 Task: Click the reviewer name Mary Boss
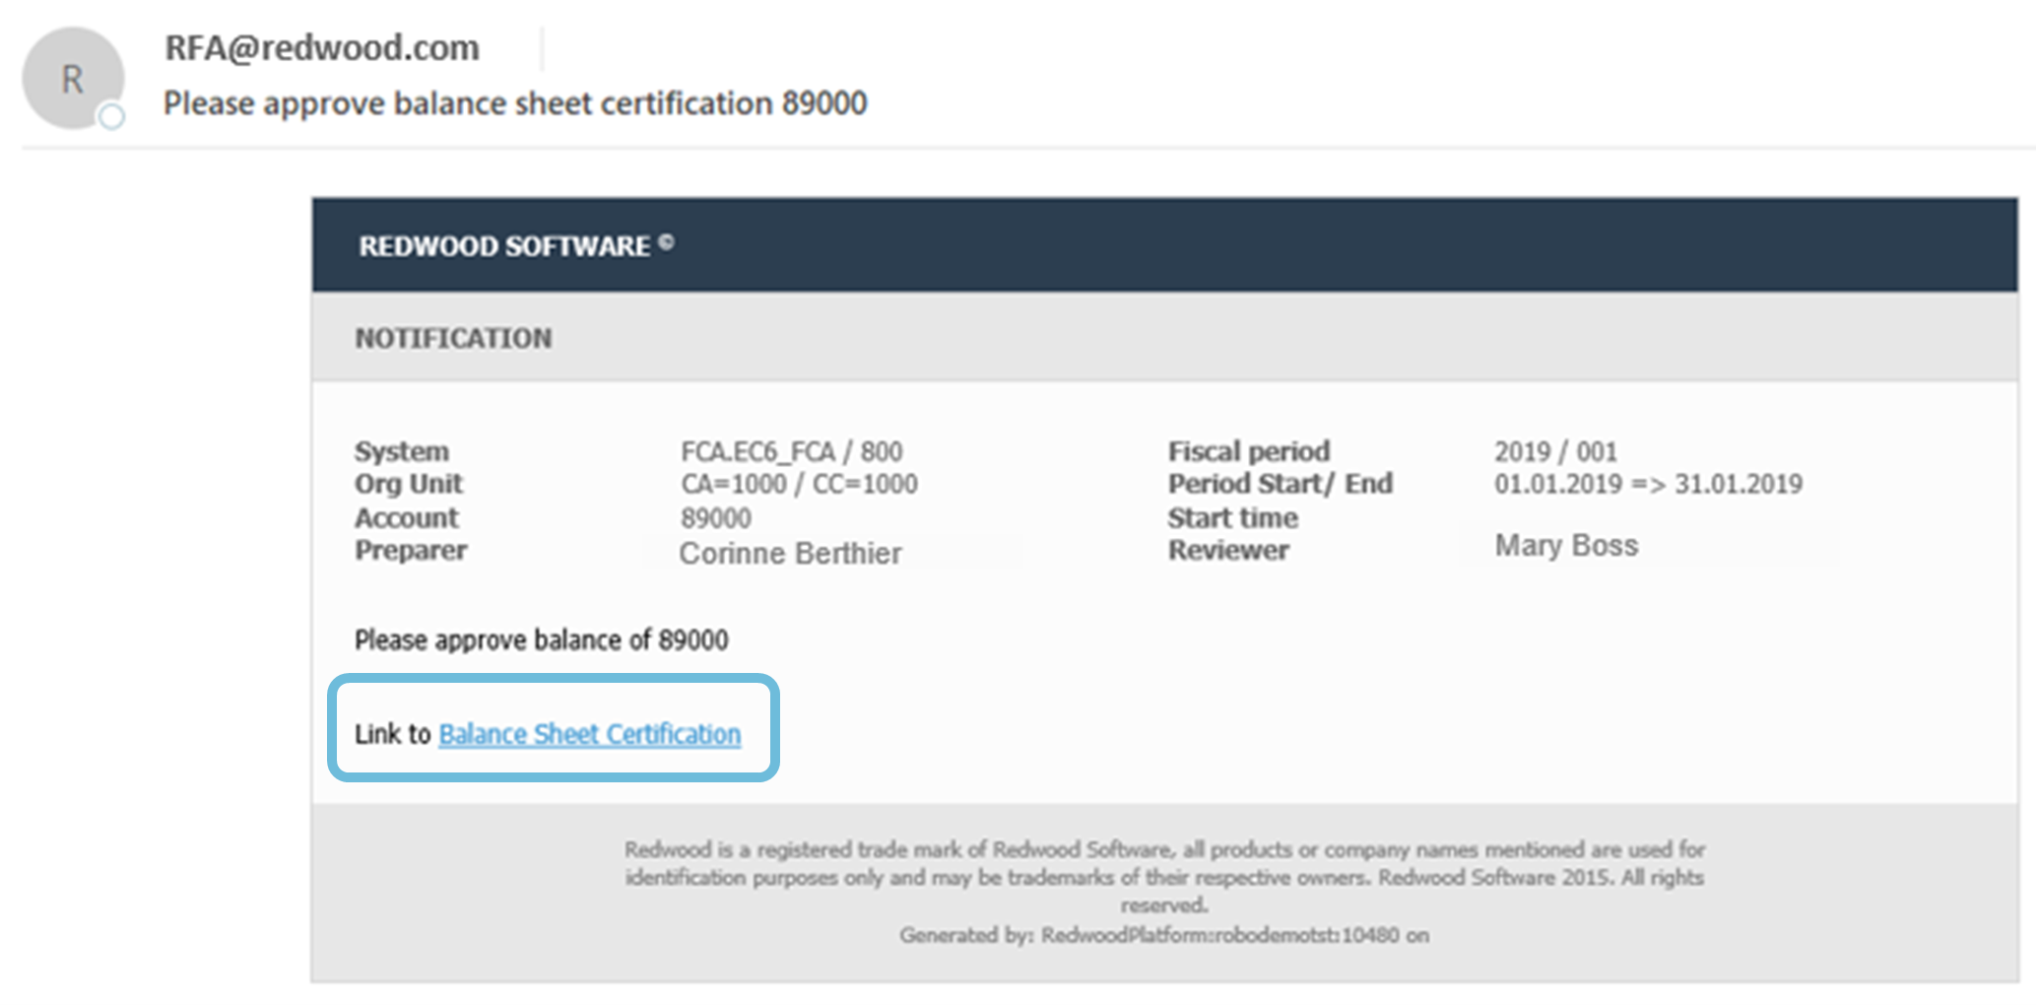coord(1566,545)
